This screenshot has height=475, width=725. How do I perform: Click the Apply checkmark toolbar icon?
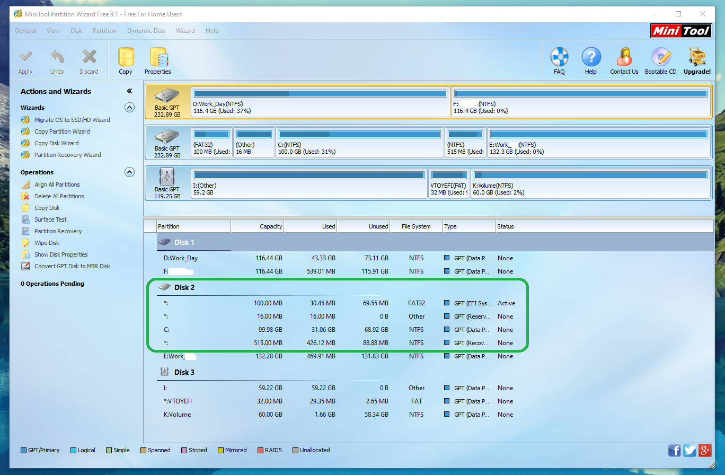pos(25,56)
